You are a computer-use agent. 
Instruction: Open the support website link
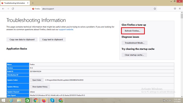tap(66, 30)
